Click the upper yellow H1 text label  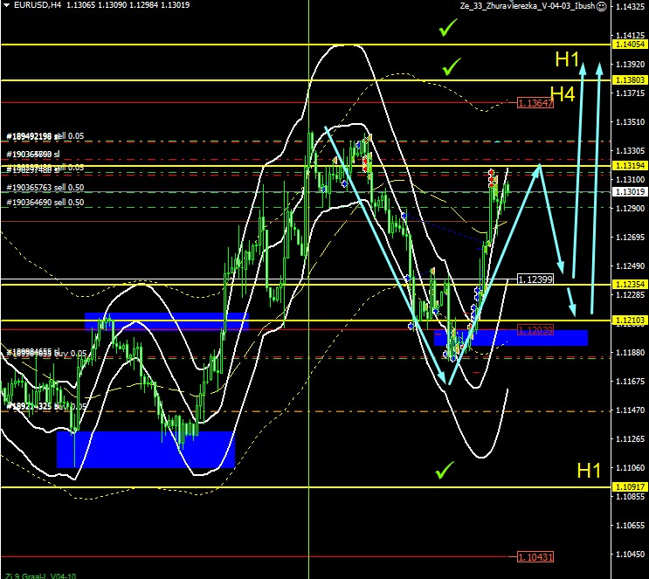pyautogui.click(x=567, y=59)
